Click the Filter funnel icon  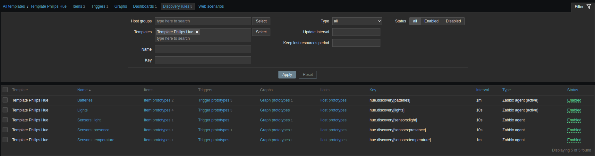click(589, 6)
